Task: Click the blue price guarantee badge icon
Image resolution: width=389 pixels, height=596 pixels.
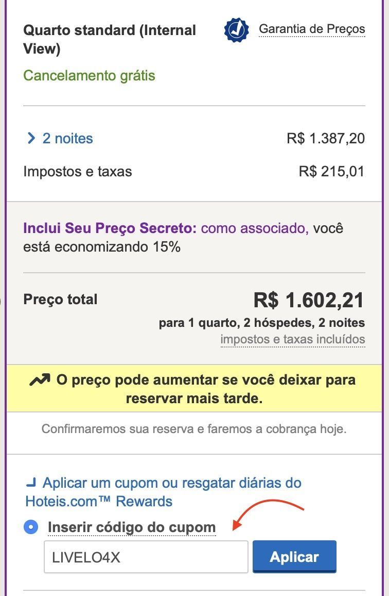Action: [x=237, y=30]
